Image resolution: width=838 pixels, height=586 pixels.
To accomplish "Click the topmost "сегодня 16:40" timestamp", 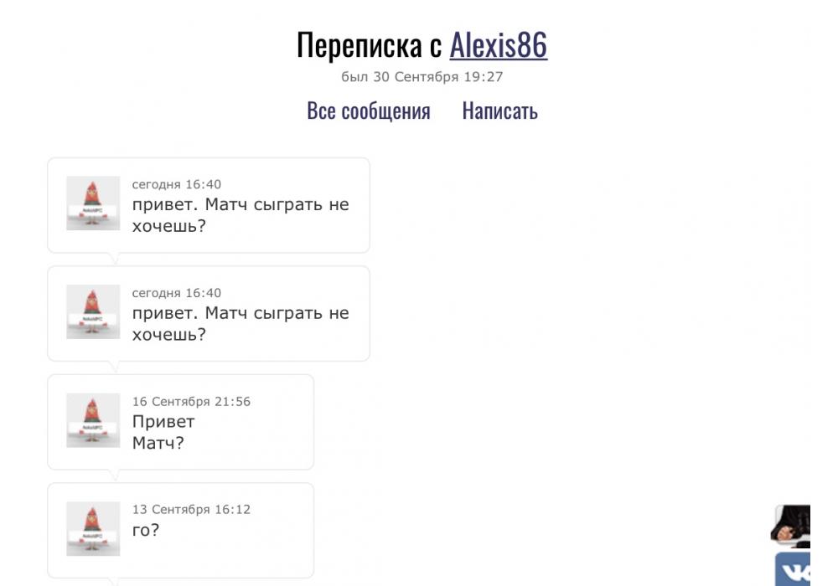I will [177, 185].
